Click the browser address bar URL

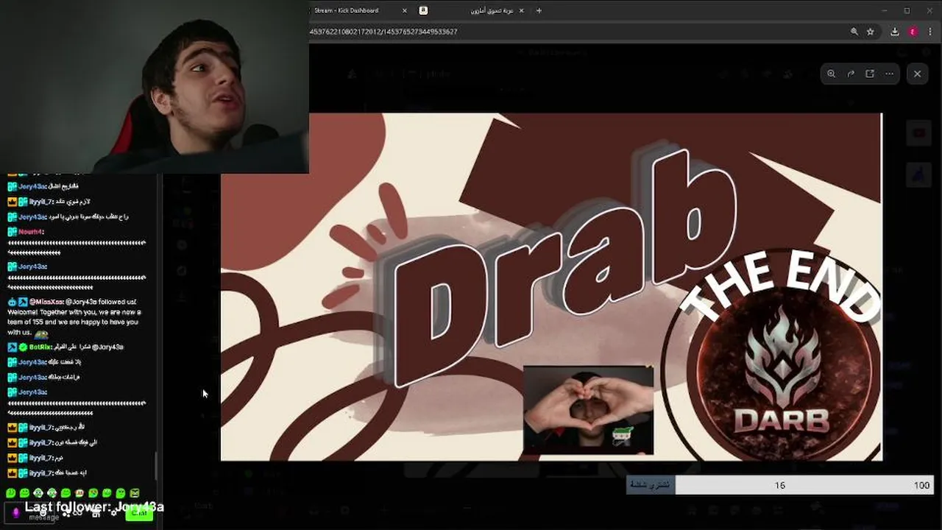click(383, 32)
